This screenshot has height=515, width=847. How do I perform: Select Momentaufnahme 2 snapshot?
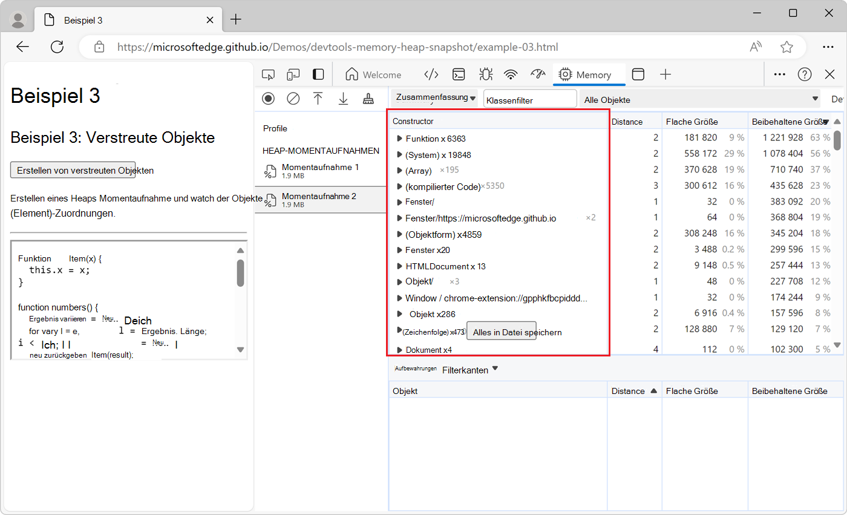pos(321,200)
